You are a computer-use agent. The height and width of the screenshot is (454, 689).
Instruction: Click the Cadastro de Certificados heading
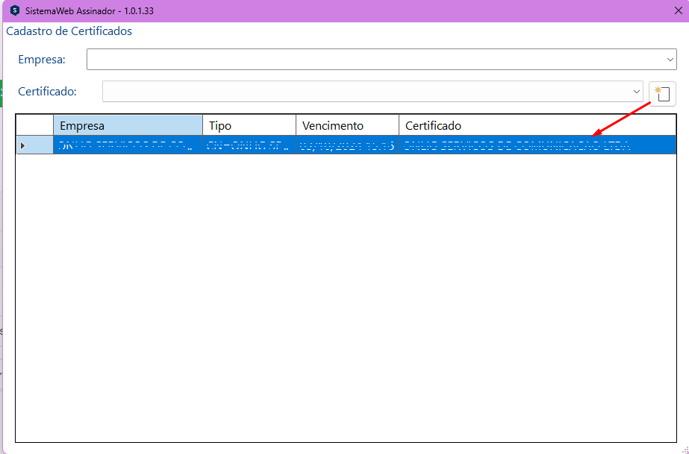(x=69, y=31)
